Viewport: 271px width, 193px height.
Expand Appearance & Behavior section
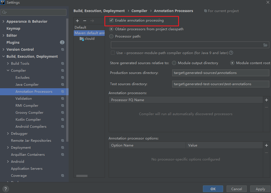click(3, 21)
